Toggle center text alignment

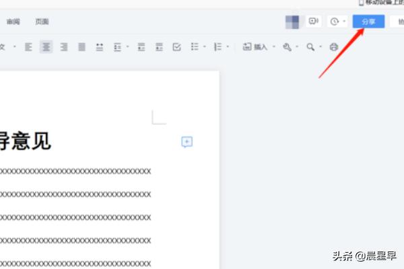click(46, 47)
